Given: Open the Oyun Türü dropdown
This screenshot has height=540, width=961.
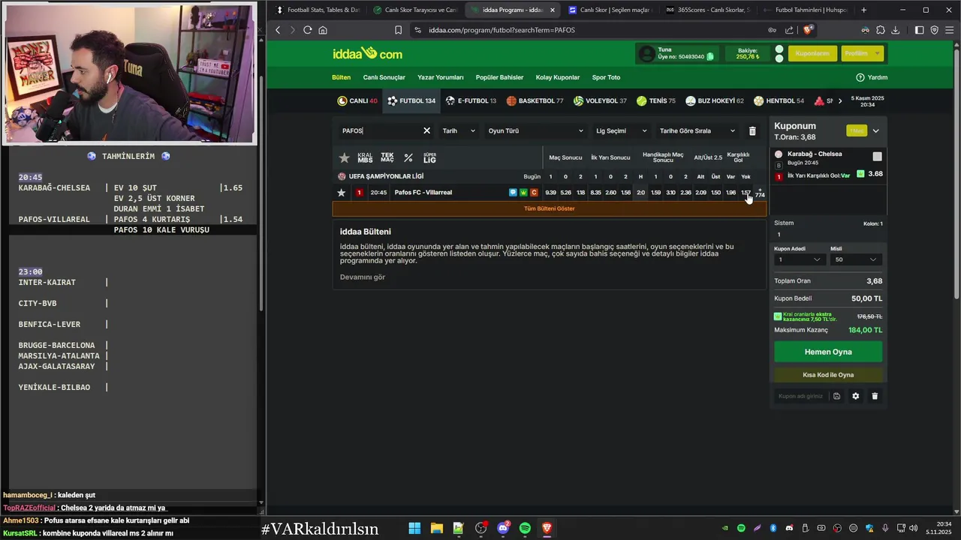Looking at the screenshot, I should [x=535, y=130].
